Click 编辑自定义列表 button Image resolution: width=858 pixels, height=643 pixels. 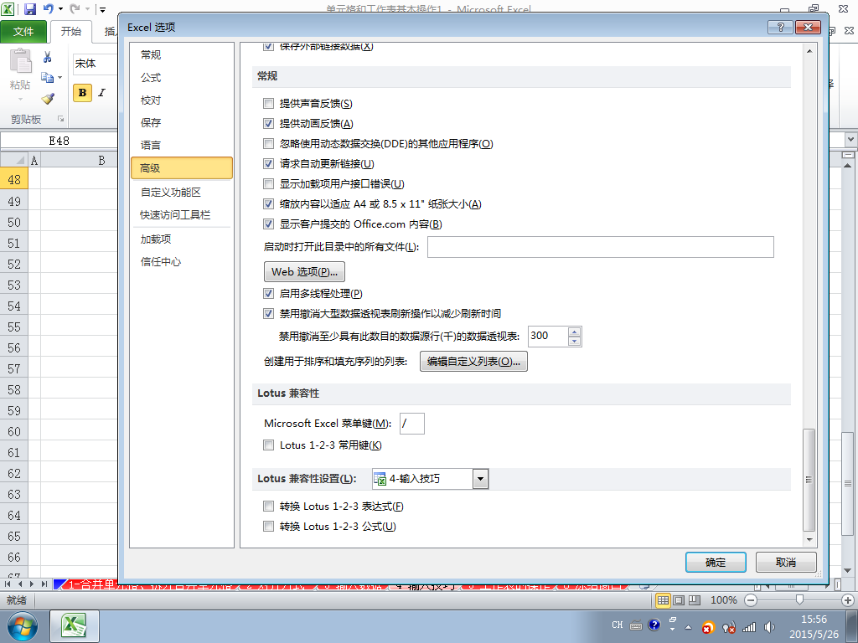coord(473,362)
